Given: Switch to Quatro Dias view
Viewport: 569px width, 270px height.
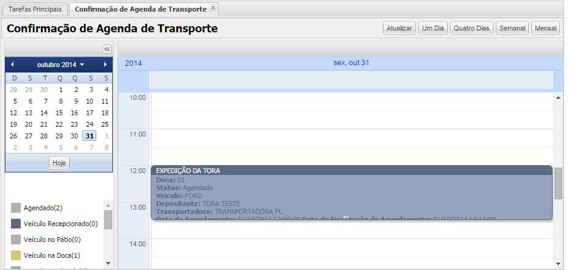Looking at the screenshot, I should [471, 29].
